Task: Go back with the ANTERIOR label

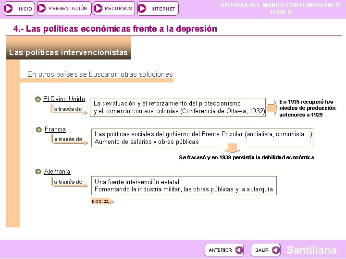Action: (x=220, y=250)
